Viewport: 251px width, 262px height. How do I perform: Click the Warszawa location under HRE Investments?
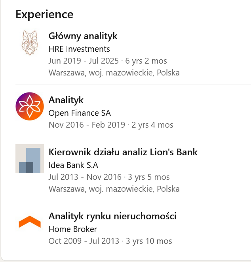114,73
